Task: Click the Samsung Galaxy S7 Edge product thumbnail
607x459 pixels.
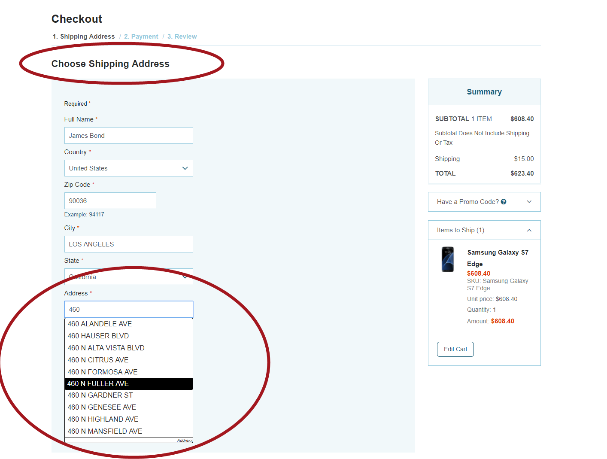Action: (447, 259)
